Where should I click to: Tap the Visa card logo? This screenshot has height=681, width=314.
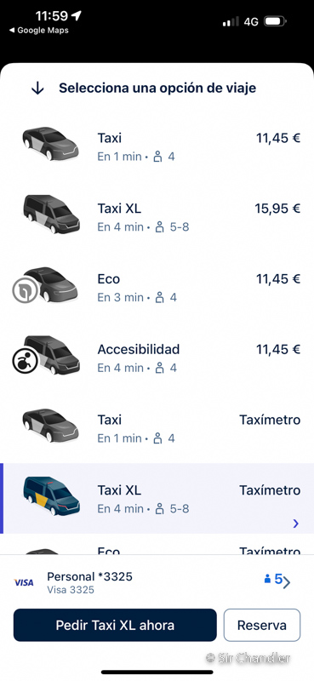[x=24, y=583]
